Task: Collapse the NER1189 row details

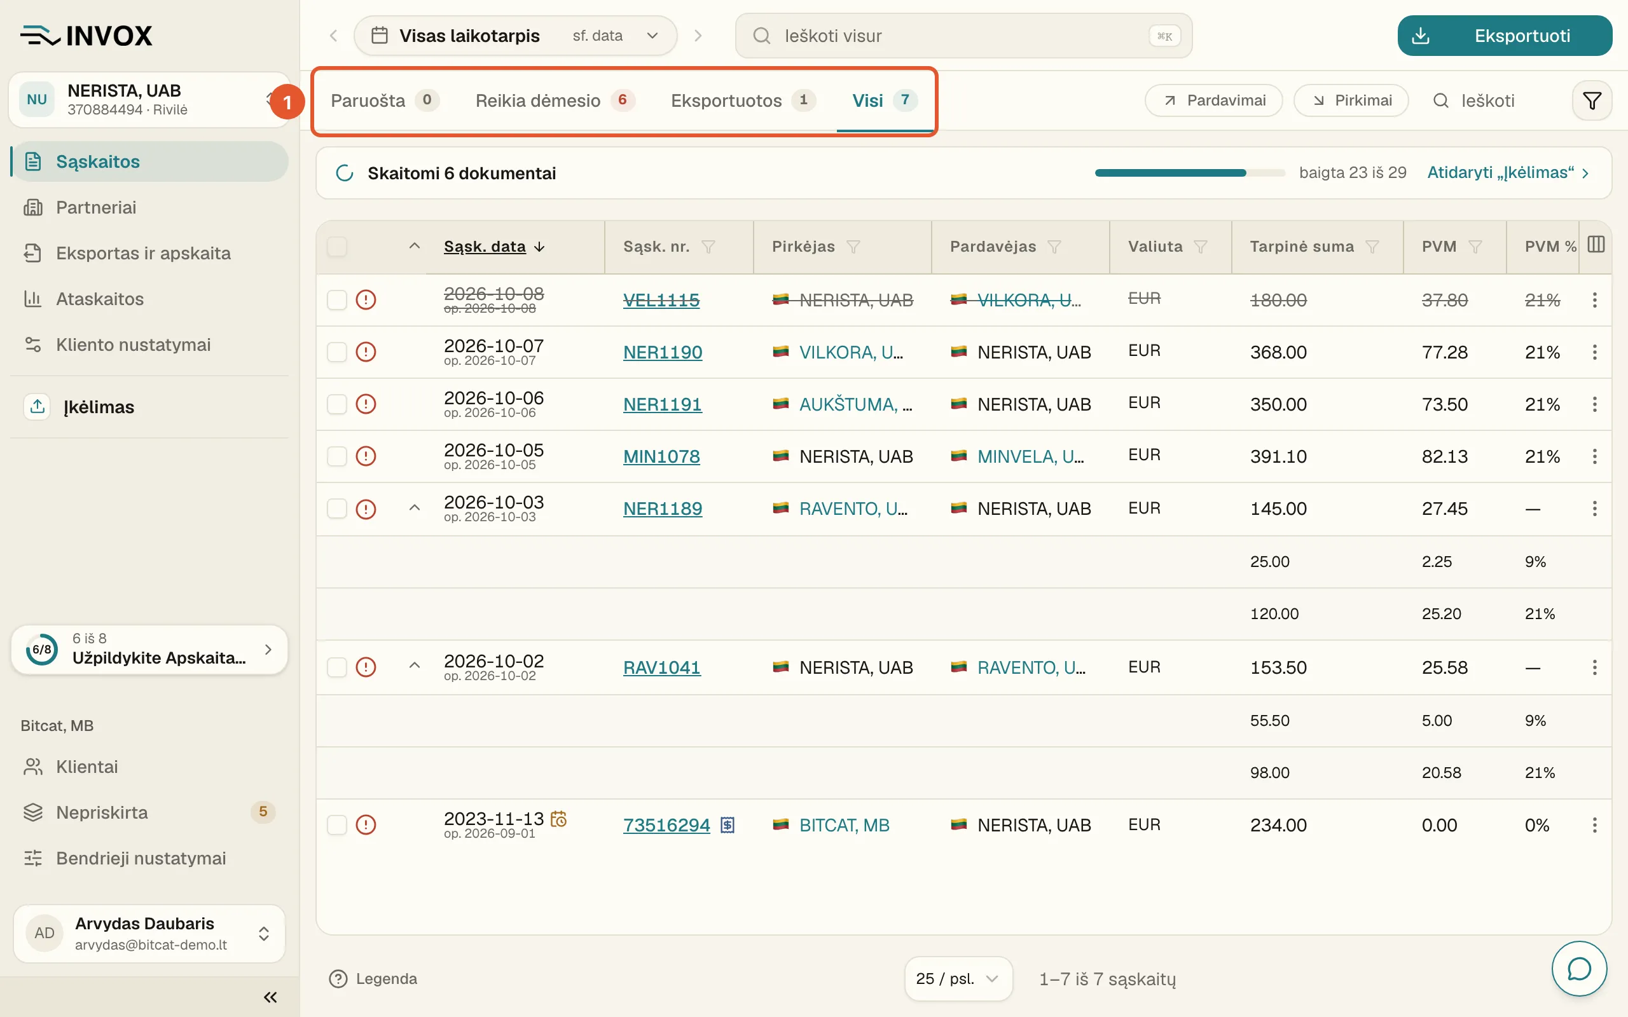Action: [x=415, y=508]
